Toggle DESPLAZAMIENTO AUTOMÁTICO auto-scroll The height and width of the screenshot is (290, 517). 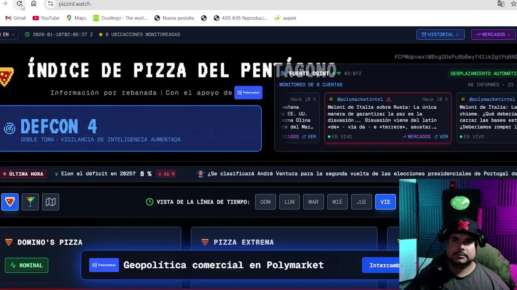[x=483, y=73]
